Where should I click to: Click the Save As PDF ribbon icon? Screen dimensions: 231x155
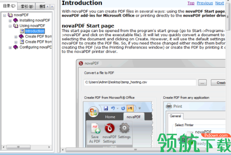coord(96,128)
